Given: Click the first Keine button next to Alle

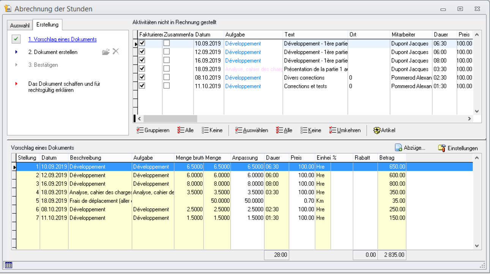Looking at the screenshot, I should coord(212,130).
